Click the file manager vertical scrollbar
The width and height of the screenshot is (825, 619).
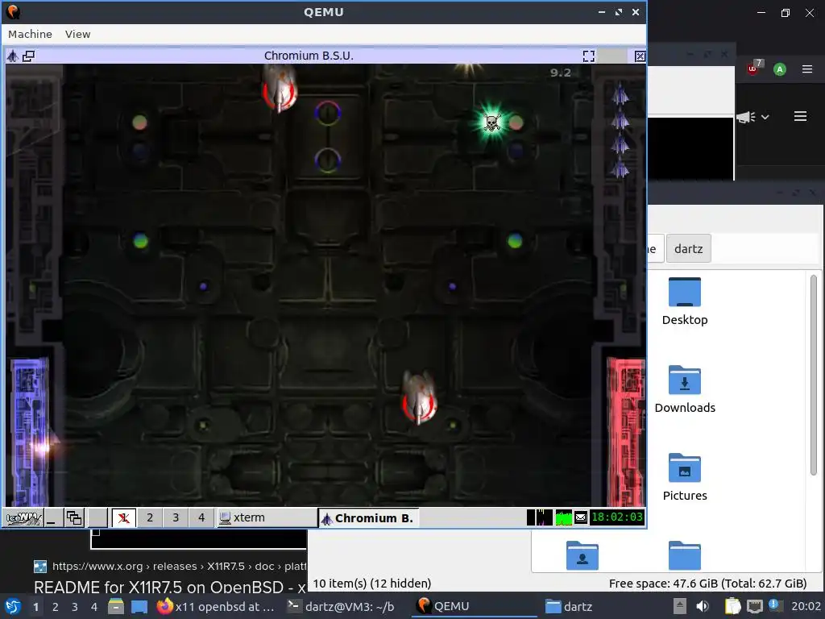[814, 375]
